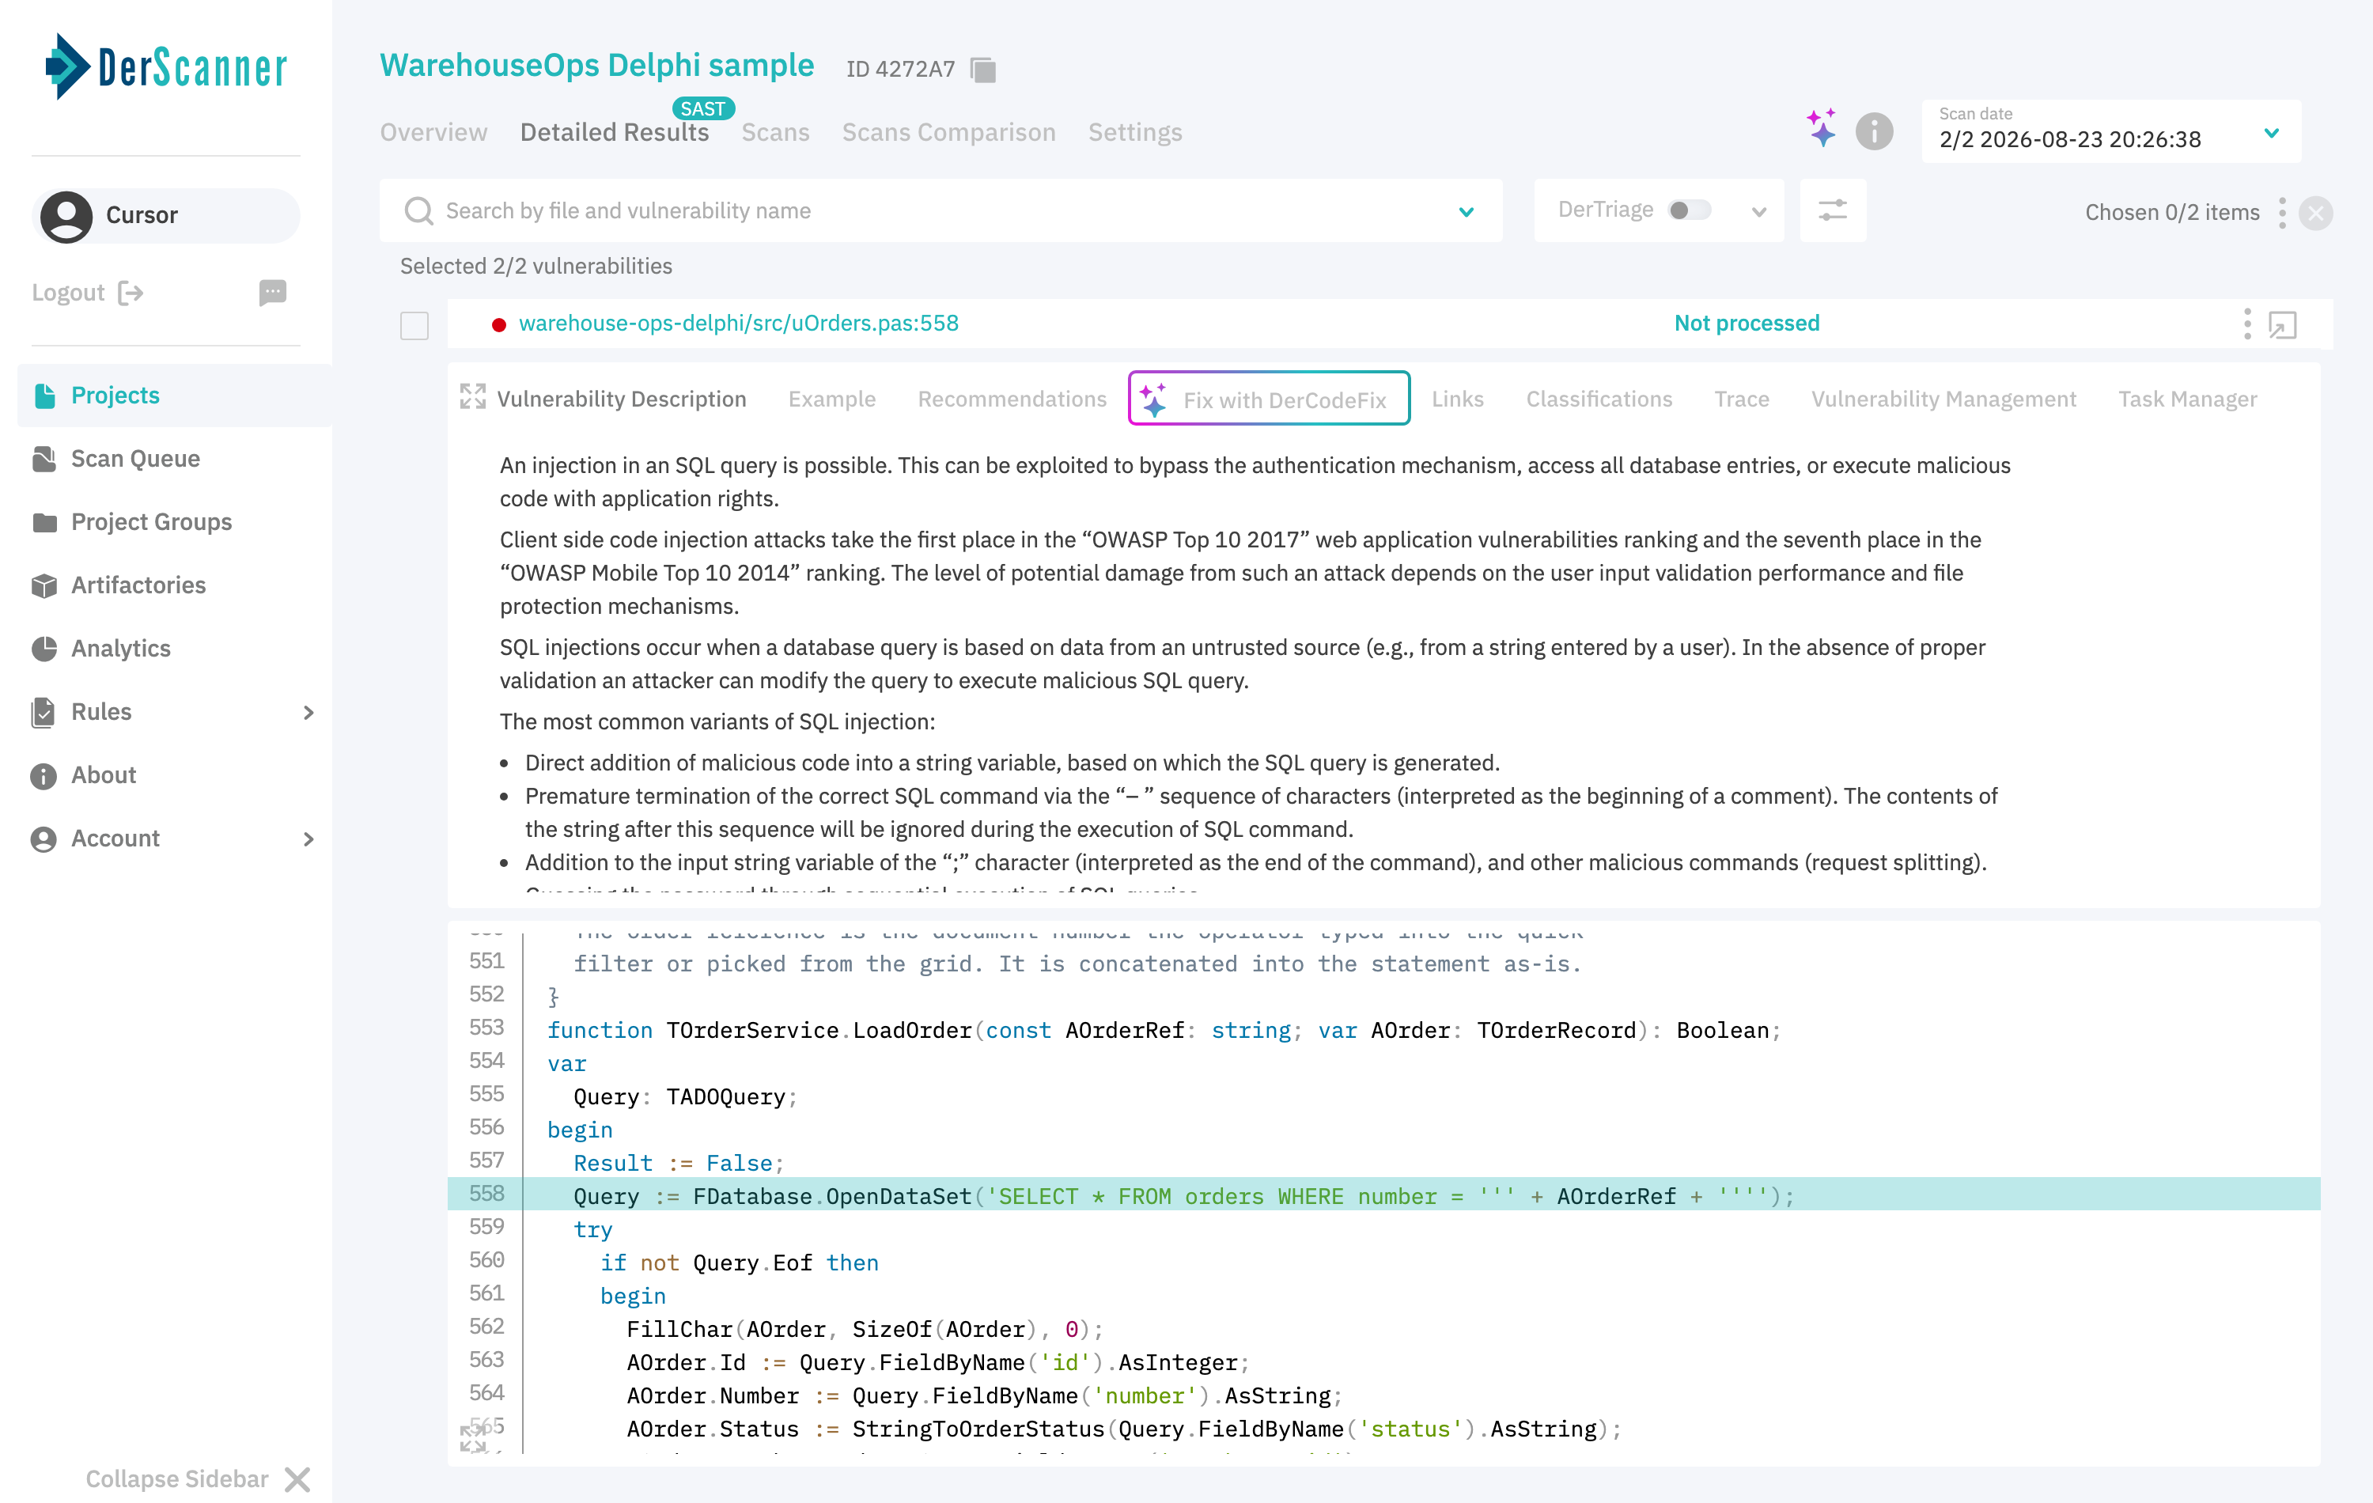Image resolution: width=2373 pixels, height=1503 pixels.
Task: Open the Scan Queue menu item
Action: 173,458
